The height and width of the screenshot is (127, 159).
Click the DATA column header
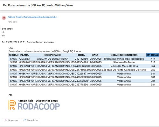point(95,55)
